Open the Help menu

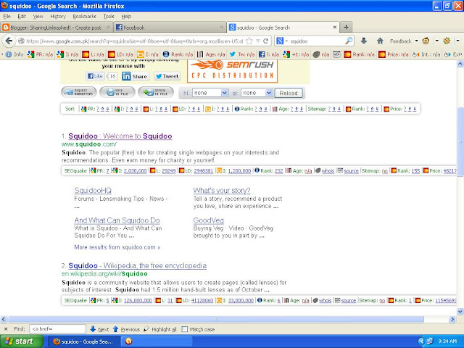click(126, 16)
